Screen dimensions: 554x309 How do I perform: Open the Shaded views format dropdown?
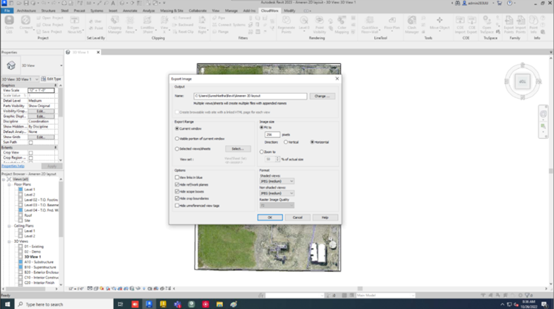(277, 181)
